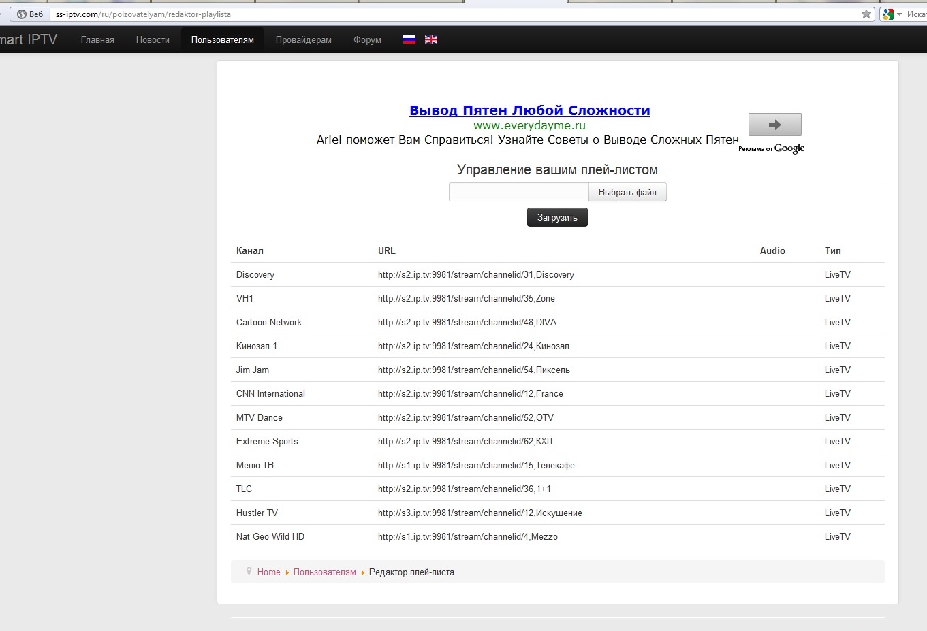Select the Кинозал 1 channel name

click(x=257, y=346)
